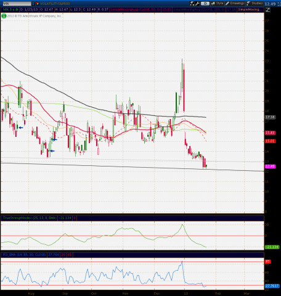Open the symbol selector dropdown arrow

pyautogui.click(x=33, y=4)
